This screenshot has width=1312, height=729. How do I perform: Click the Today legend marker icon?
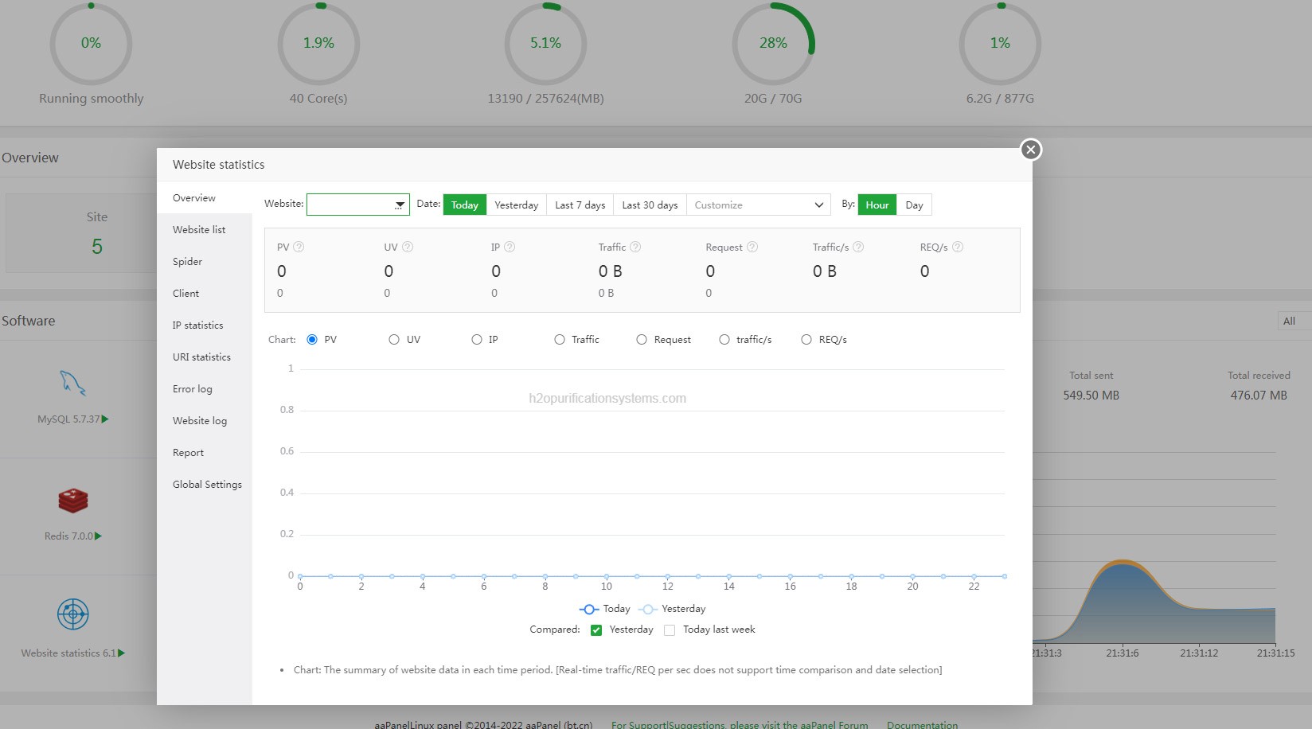point(589,610)
